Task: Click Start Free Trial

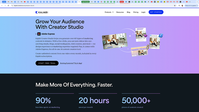Action: (x=47, y=63)
